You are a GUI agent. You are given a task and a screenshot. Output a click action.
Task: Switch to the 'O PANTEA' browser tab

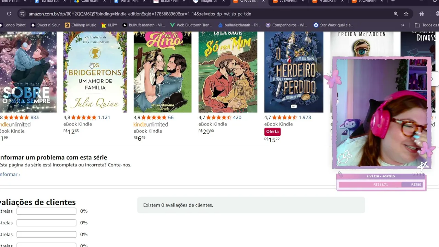point(249,2)
